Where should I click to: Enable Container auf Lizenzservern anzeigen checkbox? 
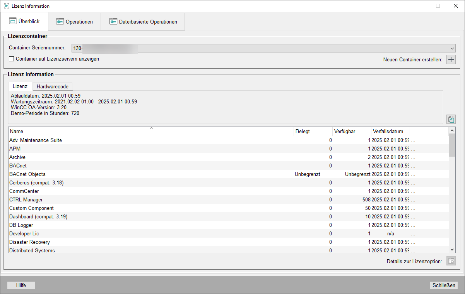click(x=11, y=59)
